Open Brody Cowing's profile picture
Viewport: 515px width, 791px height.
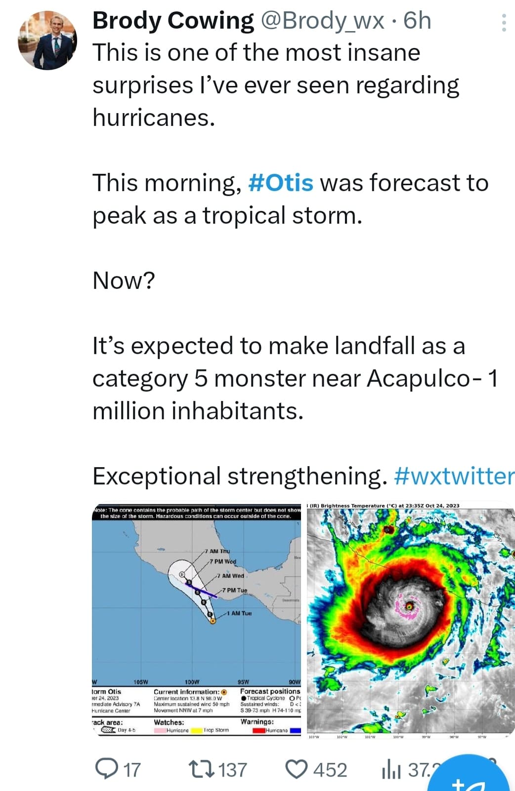point(47,40)
